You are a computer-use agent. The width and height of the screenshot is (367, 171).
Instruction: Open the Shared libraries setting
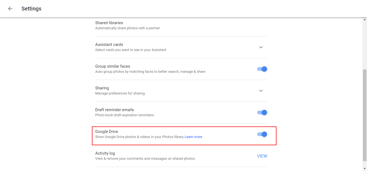coord(109,23)
